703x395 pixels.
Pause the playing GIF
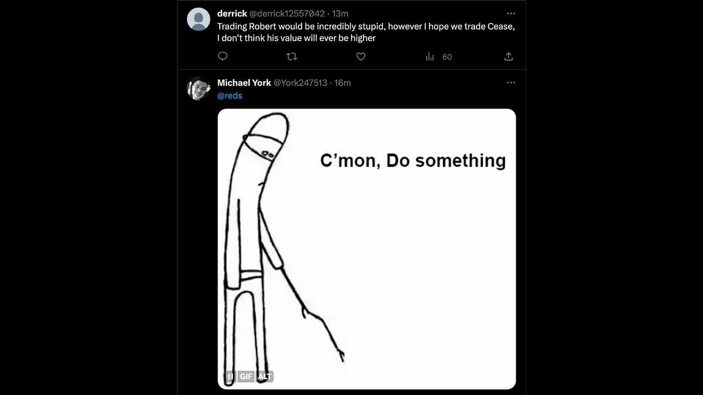coord(230,376)
